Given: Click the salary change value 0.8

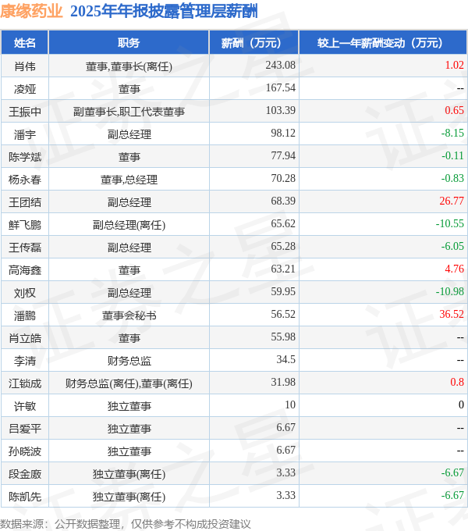Looking at the screenshot, I should pyautogui.click(x=457, y=383).
